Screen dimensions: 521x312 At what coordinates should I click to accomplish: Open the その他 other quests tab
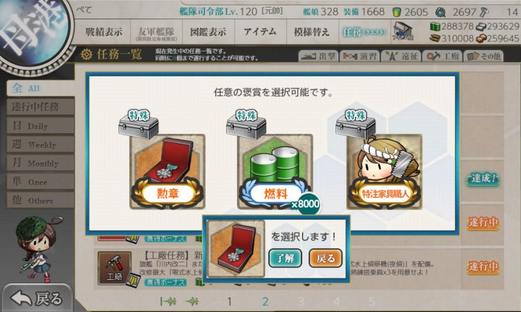point(483,56)
